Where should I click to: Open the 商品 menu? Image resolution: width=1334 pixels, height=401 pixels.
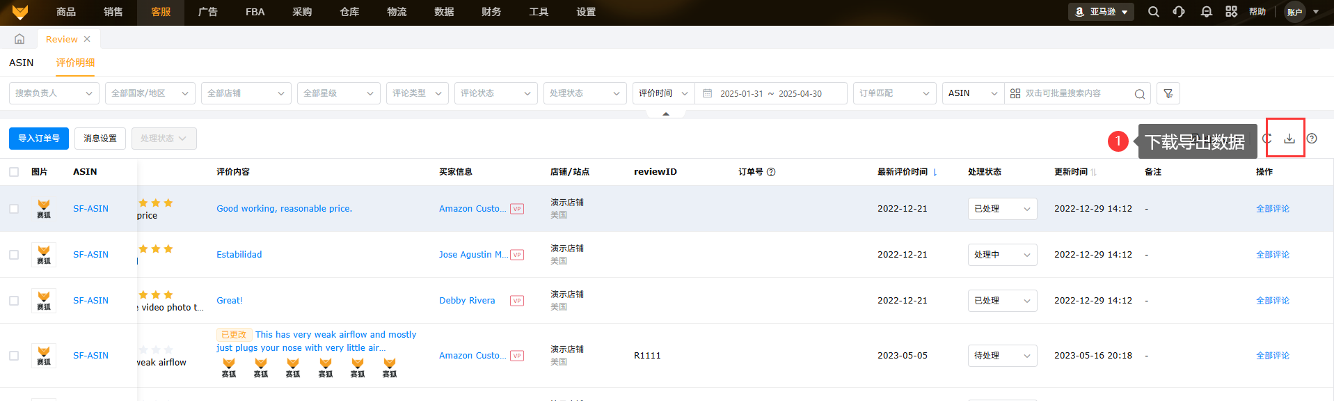click(66, 12)
